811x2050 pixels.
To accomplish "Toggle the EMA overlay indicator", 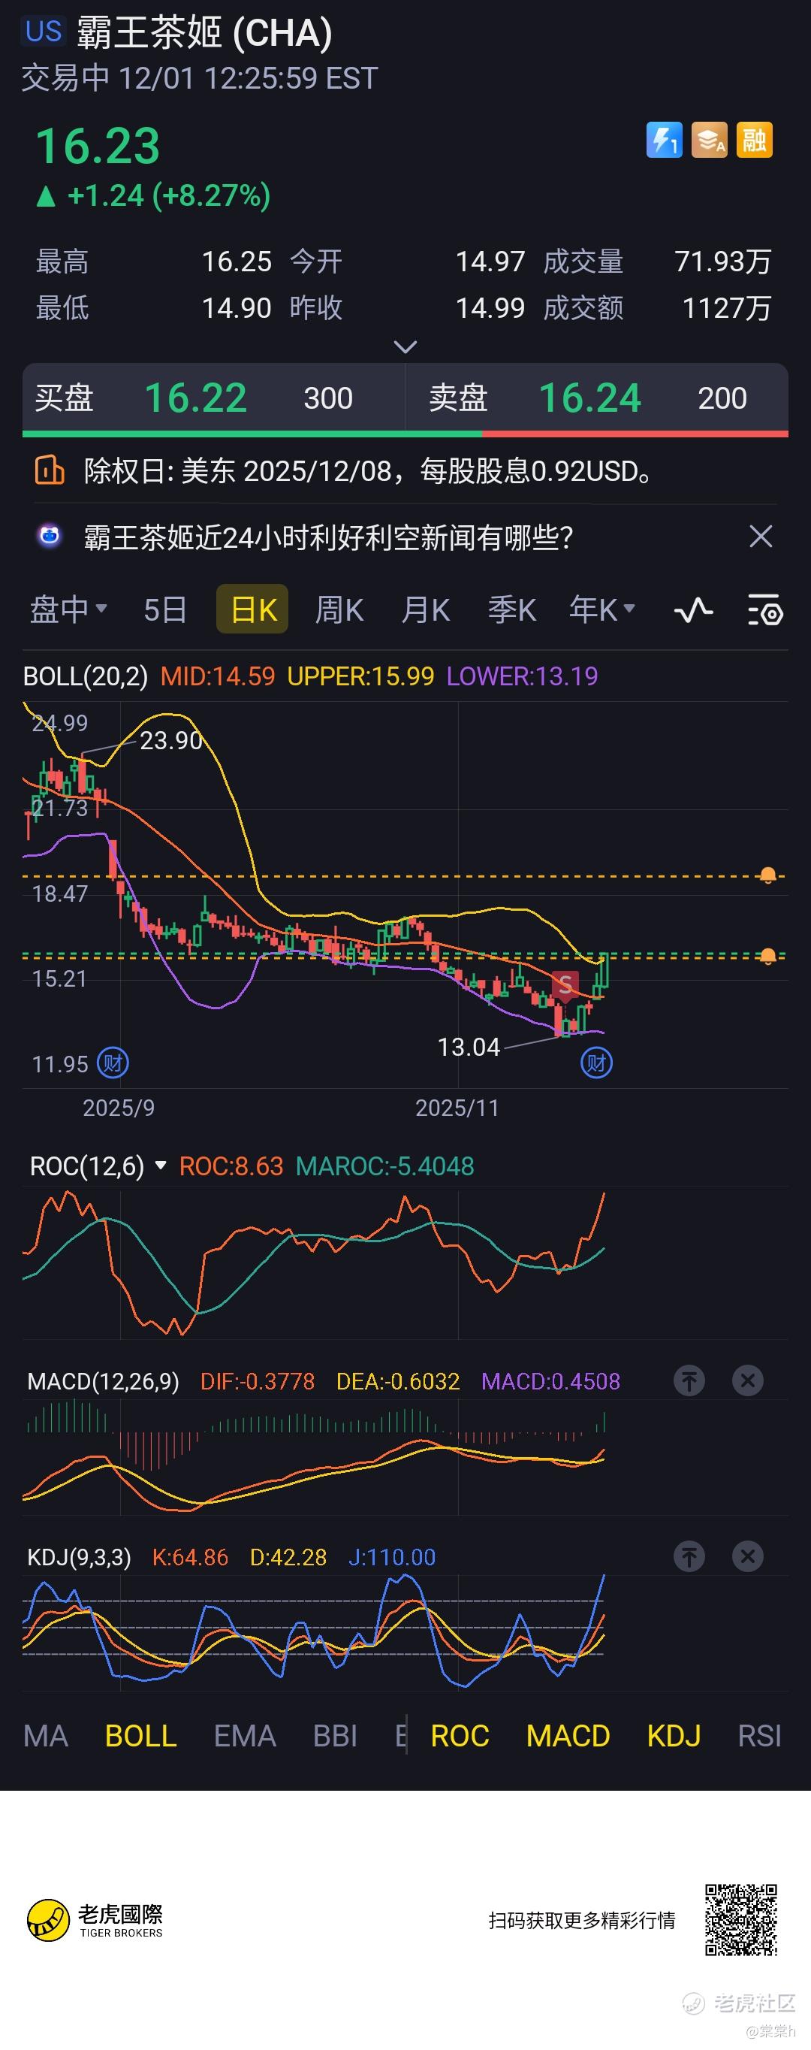I will 245,1736.
